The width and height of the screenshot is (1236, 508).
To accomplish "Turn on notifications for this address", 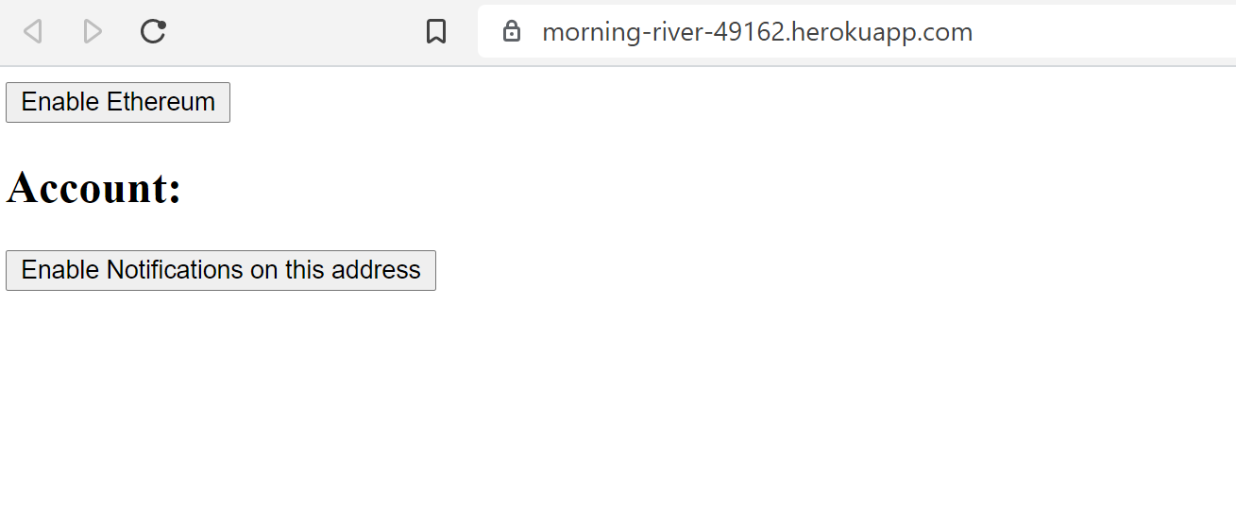I will click(x=221, y=270).
